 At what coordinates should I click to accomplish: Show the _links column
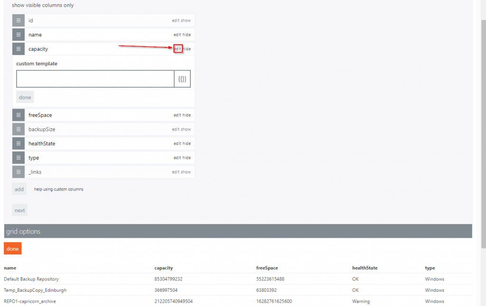[186, 172]
